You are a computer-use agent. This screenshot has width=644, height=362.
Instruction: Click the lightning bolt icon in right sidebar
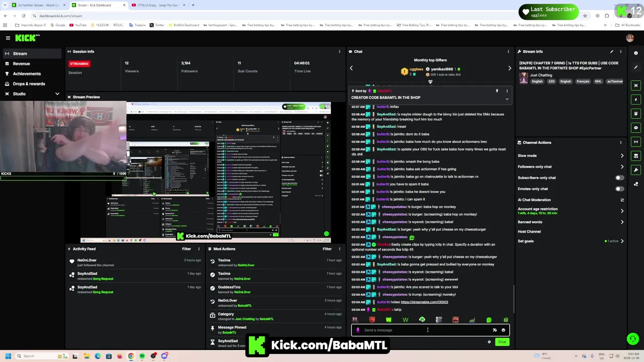click(636, 100)
